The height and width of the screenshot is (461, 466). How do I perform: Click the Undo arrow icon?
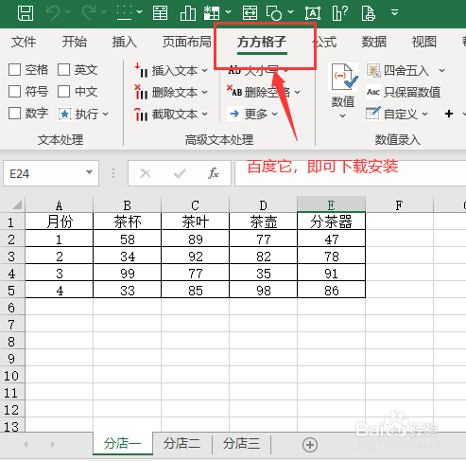click(53, 13)
